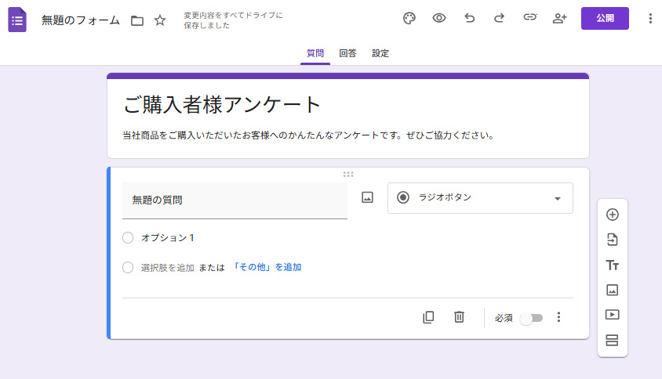Add a new section to form
Viewport: 662px width, 379px height.
point(613,340)
